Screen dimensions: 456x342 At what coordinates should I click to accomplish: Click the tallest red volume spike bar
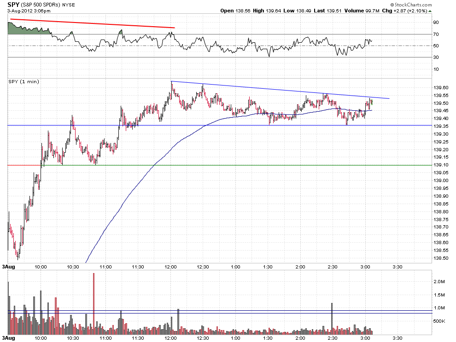(94, 304)
